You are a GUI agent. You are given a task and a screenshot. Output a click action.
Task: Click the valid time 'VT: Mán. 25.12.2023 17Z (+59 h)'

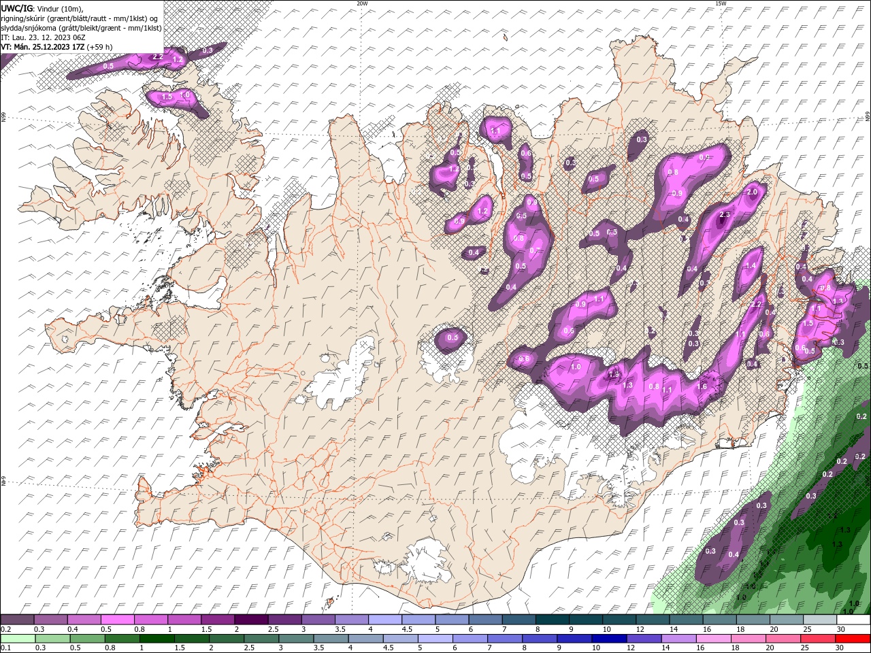(56, 47)
